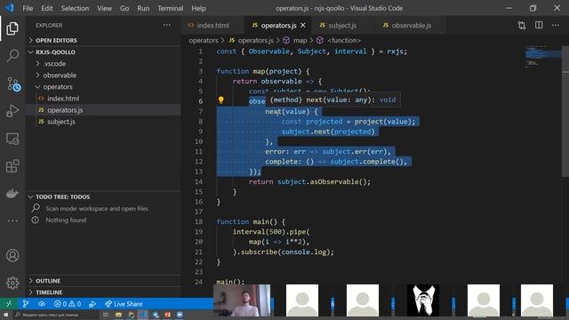Open Explorer views and more actions menu

point(166,25)
